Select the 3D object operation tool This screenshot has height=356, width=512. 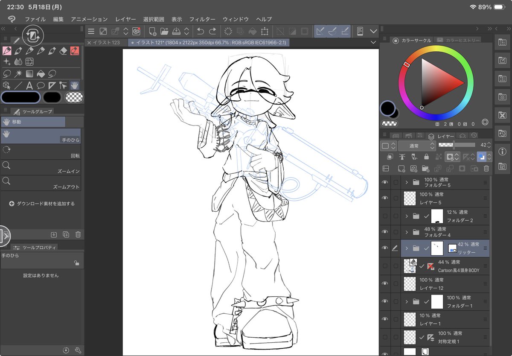7,85
